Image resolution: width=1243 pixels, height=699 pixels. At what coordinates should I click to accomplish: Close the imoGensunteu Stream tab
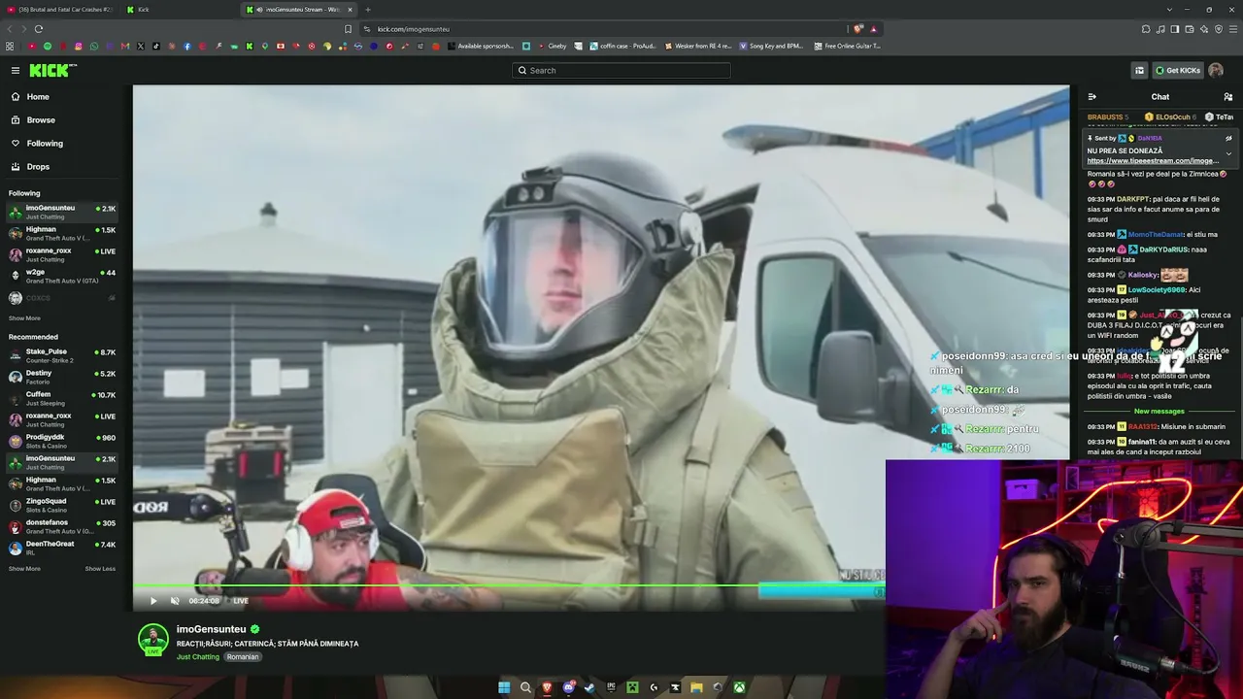pyautogui.click(x=351, y=10)
